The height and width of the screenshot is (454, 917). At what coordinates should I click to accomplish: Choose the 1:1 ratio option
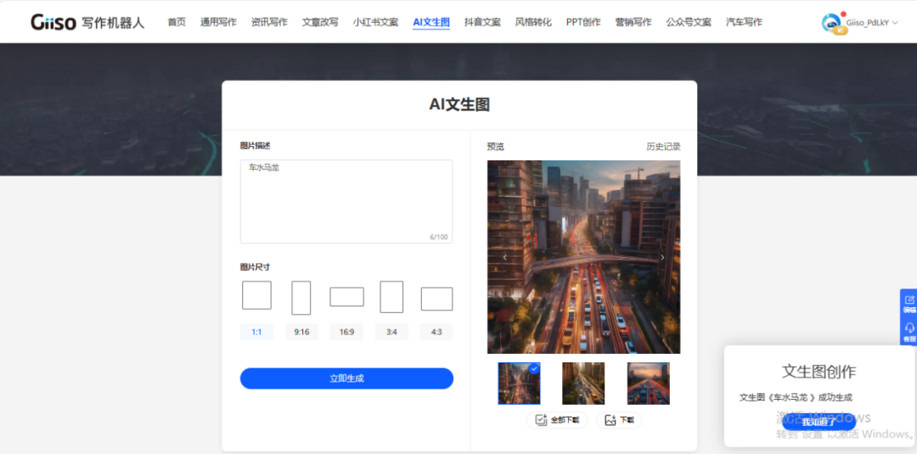(256, 332)
